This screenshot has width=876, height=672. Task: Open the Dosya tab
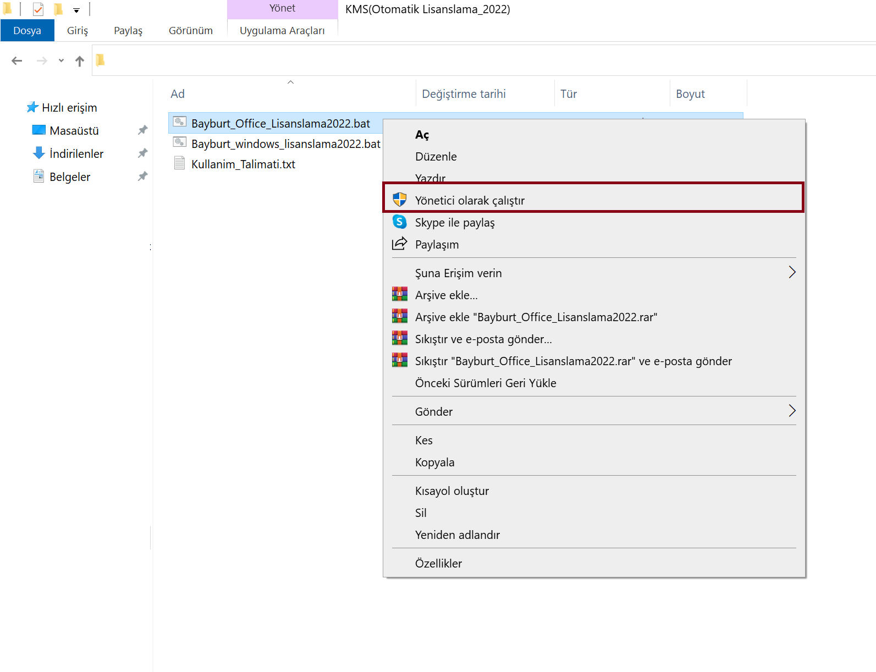pos(27,31)
